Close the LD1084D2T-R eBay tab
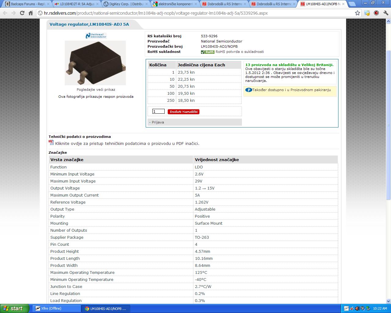 [97, 4]
